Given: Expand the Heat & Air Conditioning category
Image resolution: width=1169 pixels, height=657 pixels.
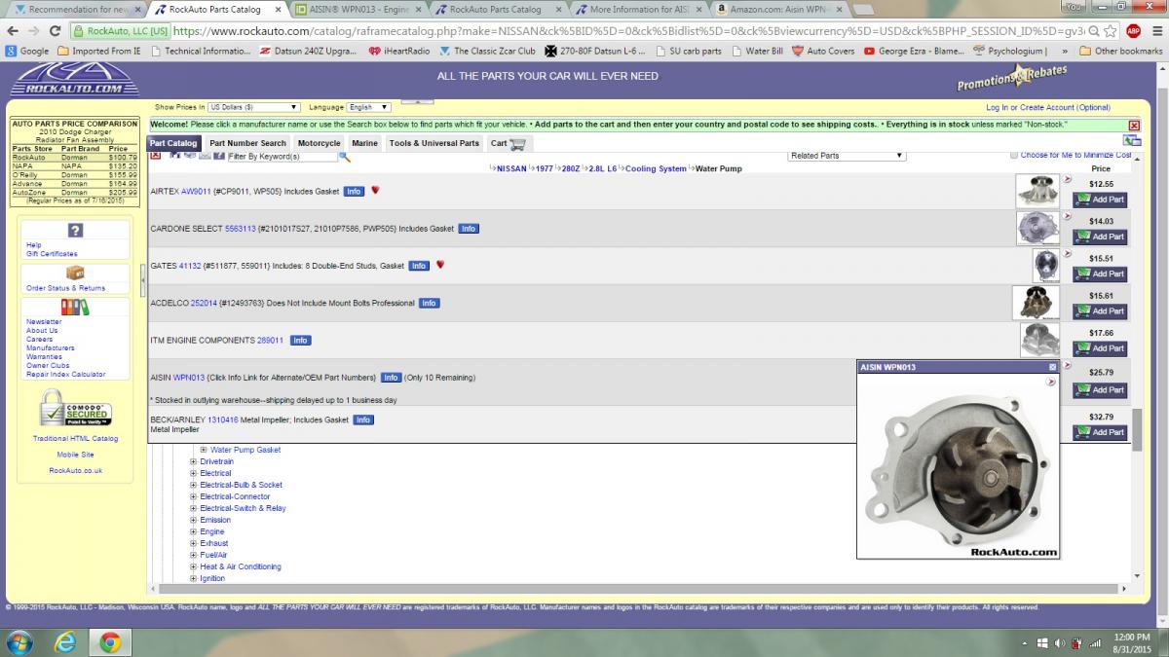Looking at the screenshot, I should pos(194,566).
